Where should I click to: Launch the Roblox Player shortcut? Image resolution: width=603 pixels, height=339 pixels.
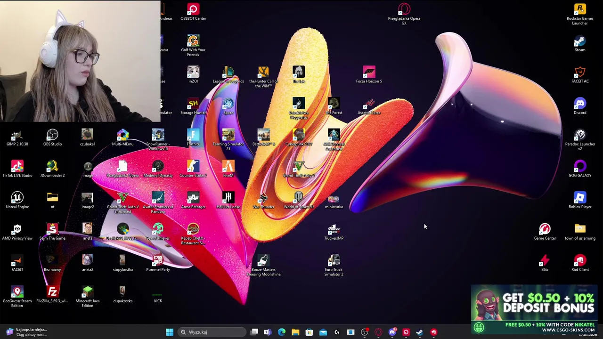pos(580,201)
